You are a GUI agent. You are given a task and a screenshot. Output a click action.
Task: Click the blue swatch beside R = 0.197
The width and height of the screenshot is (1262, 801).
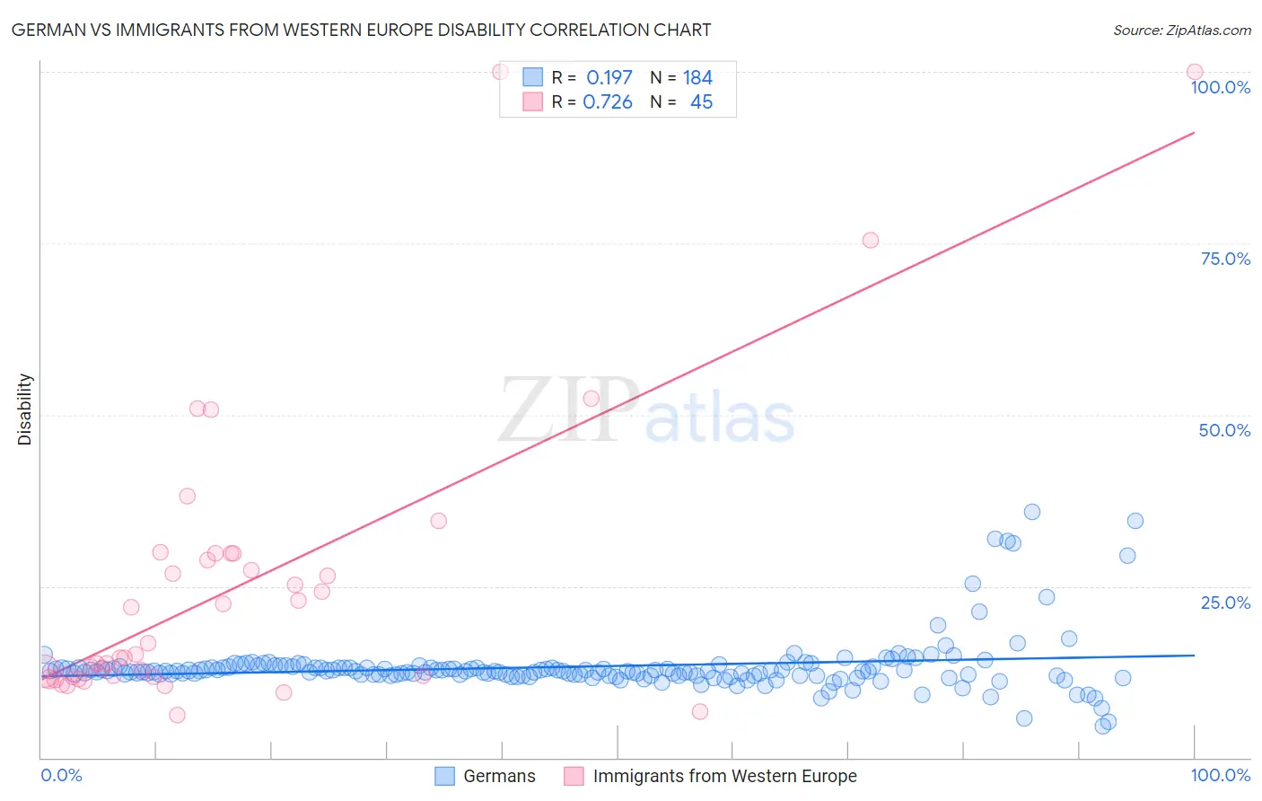coord(533,77)
